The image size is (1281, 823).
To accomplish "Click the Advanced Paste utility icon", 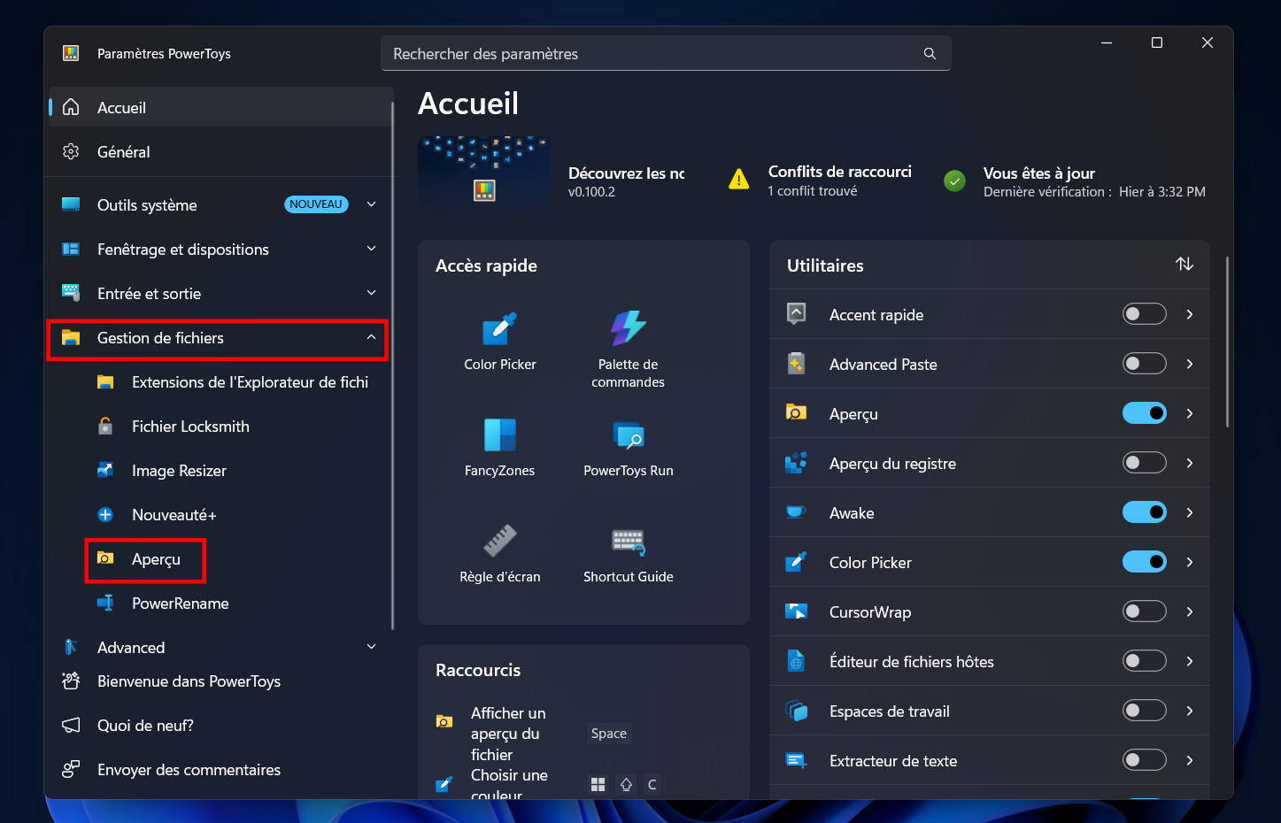I will pyautogui.click(x=796, y=364).
